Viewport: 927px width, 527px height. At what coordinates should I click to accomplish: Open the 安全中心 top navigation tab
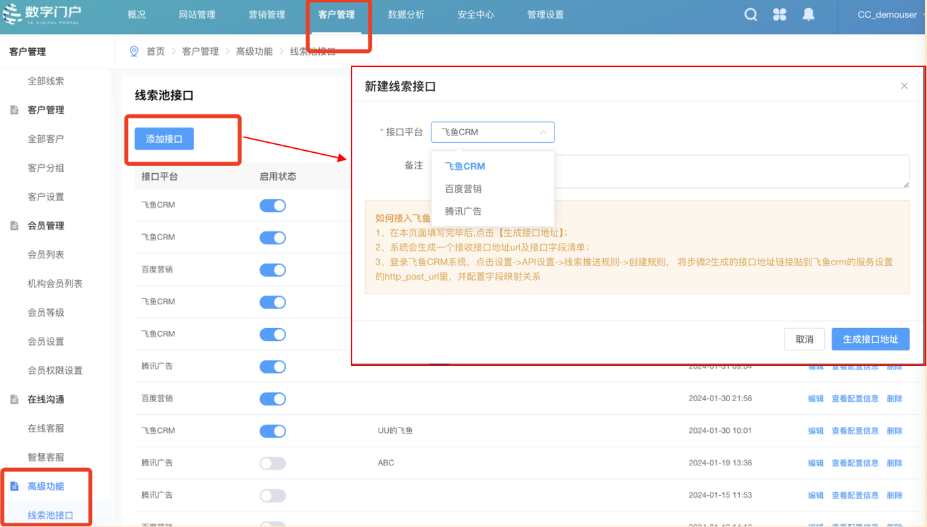tap(475, 14)
